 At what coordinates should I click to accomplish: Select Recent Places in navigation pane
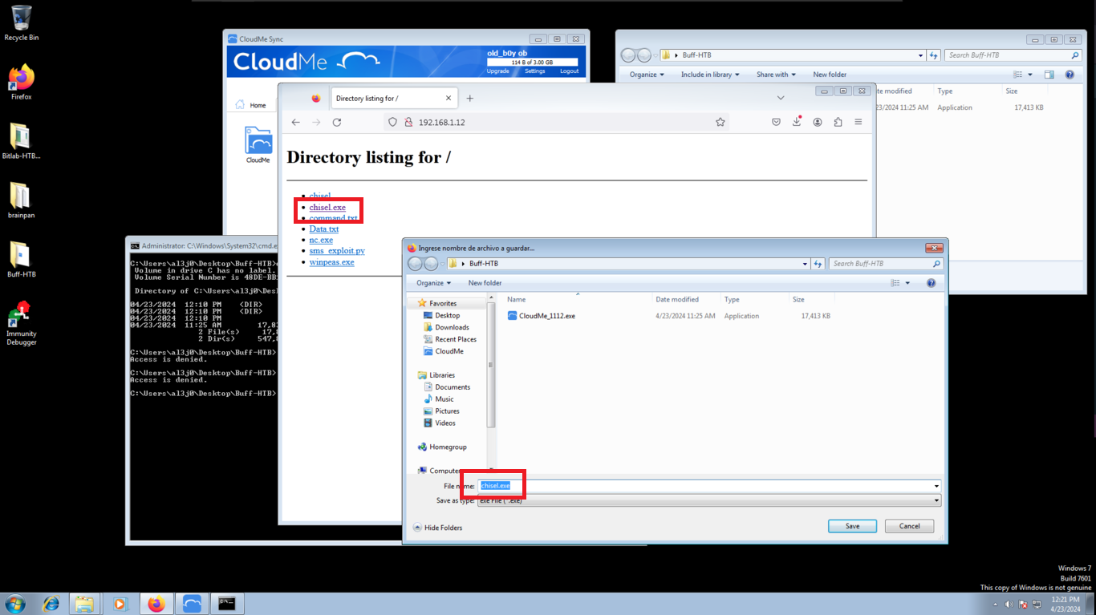pyautogui.click(x=455, y=339)
